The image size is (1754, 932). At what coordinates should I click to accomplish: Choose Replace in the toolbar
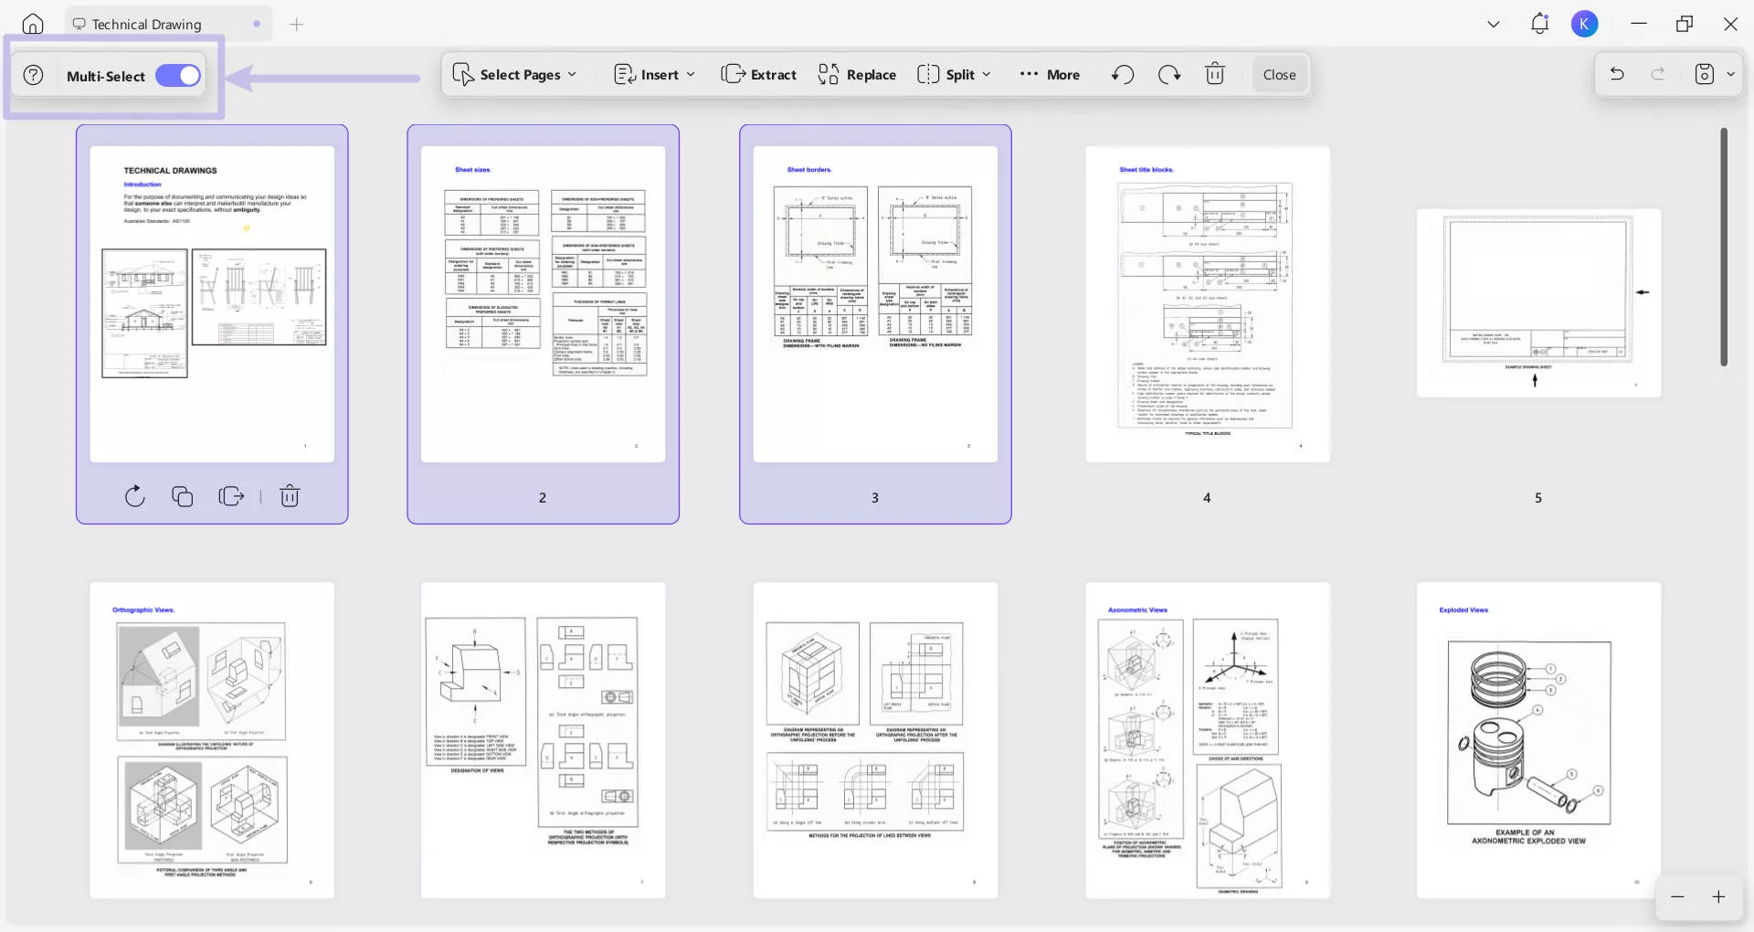click(857, 75)
